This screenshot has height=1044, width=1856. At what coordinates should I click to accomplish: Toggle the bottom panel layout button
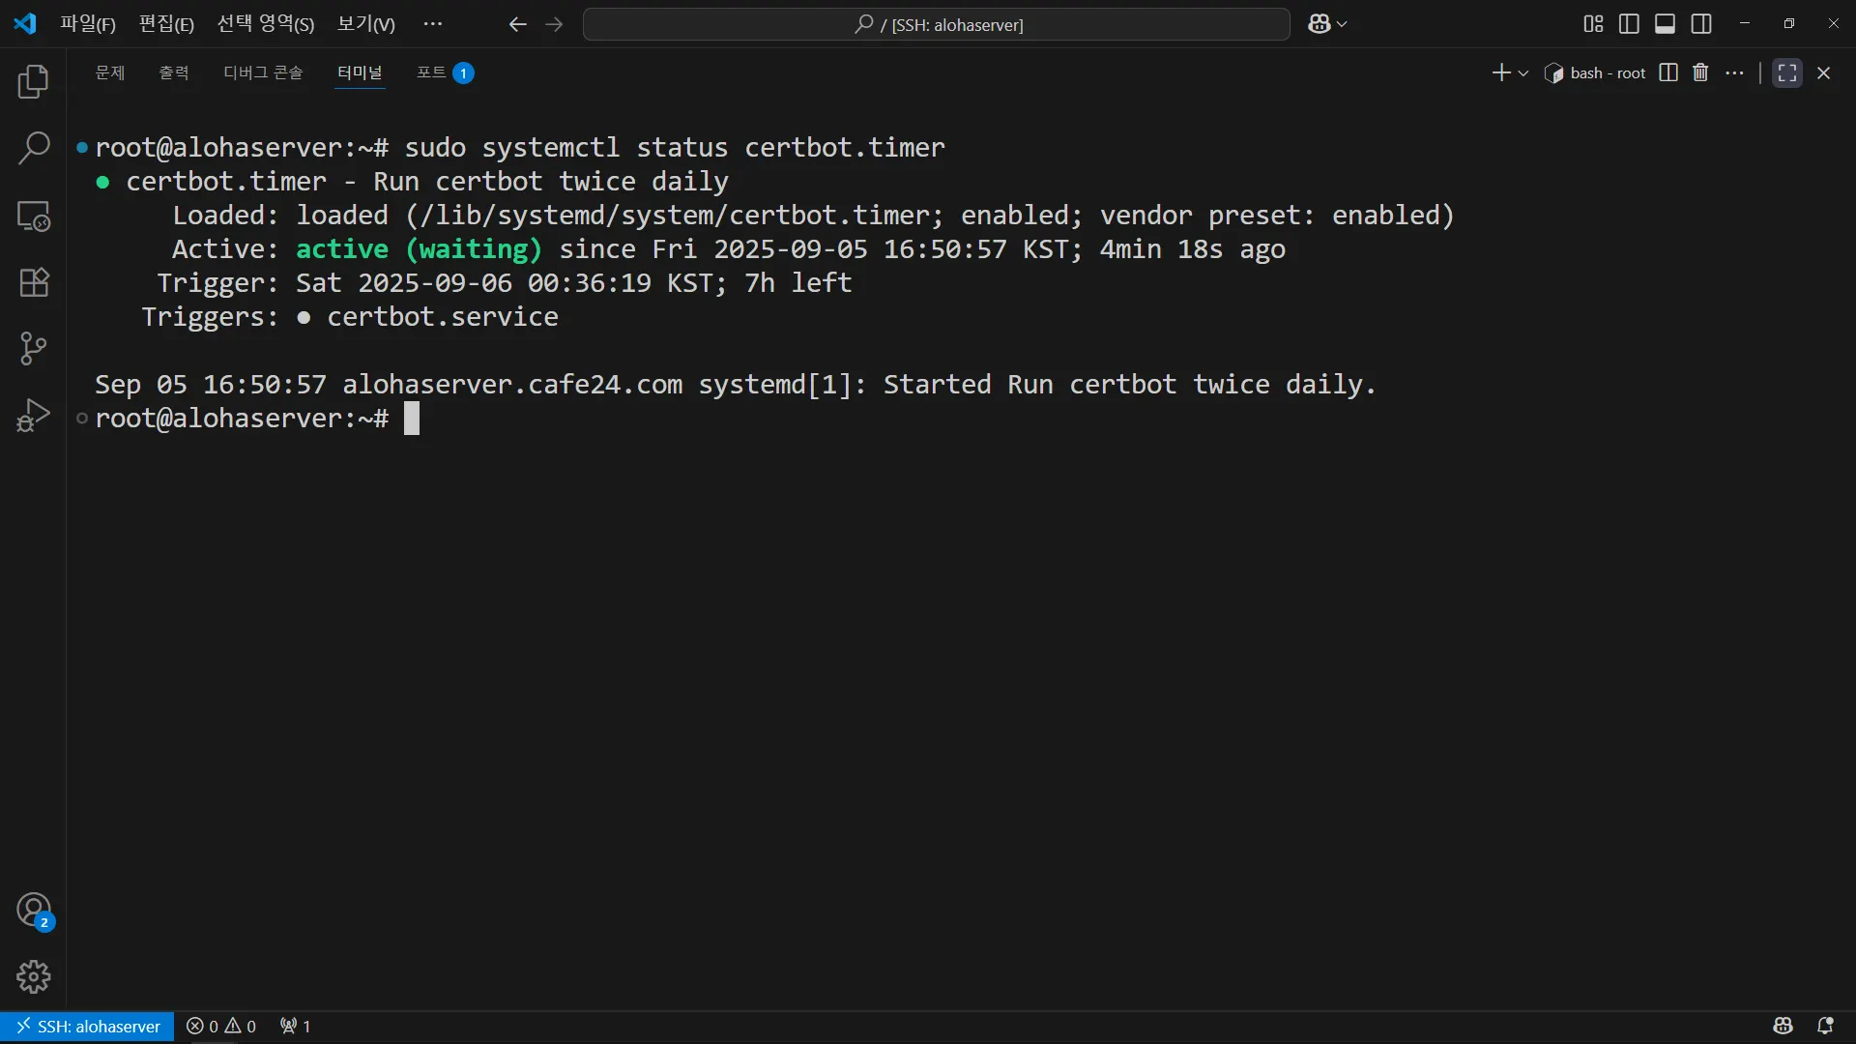tap(1665, 24)
